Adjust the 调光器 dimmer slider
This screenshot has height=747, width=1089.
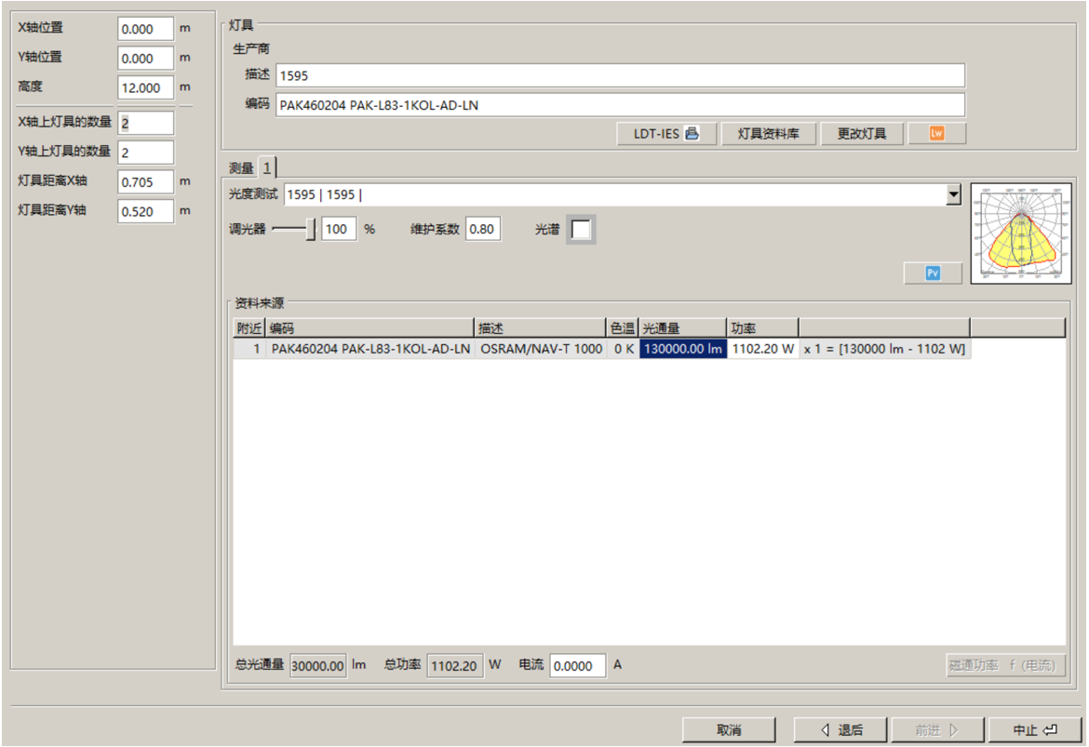coord(311,229)
